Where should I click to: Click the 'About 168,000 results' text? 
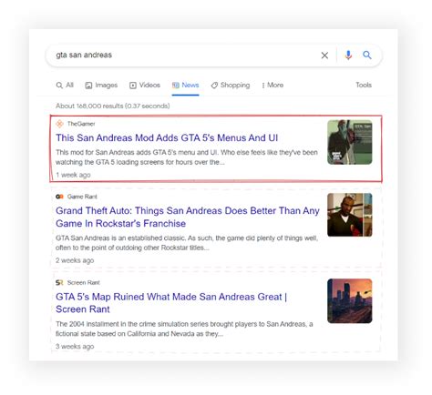(x=113, y=106)
